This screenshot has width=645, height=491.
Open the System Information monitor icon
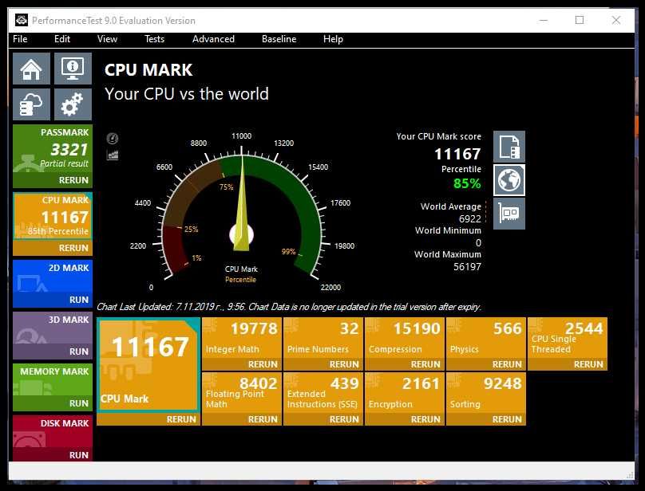[x=73, y=69]
